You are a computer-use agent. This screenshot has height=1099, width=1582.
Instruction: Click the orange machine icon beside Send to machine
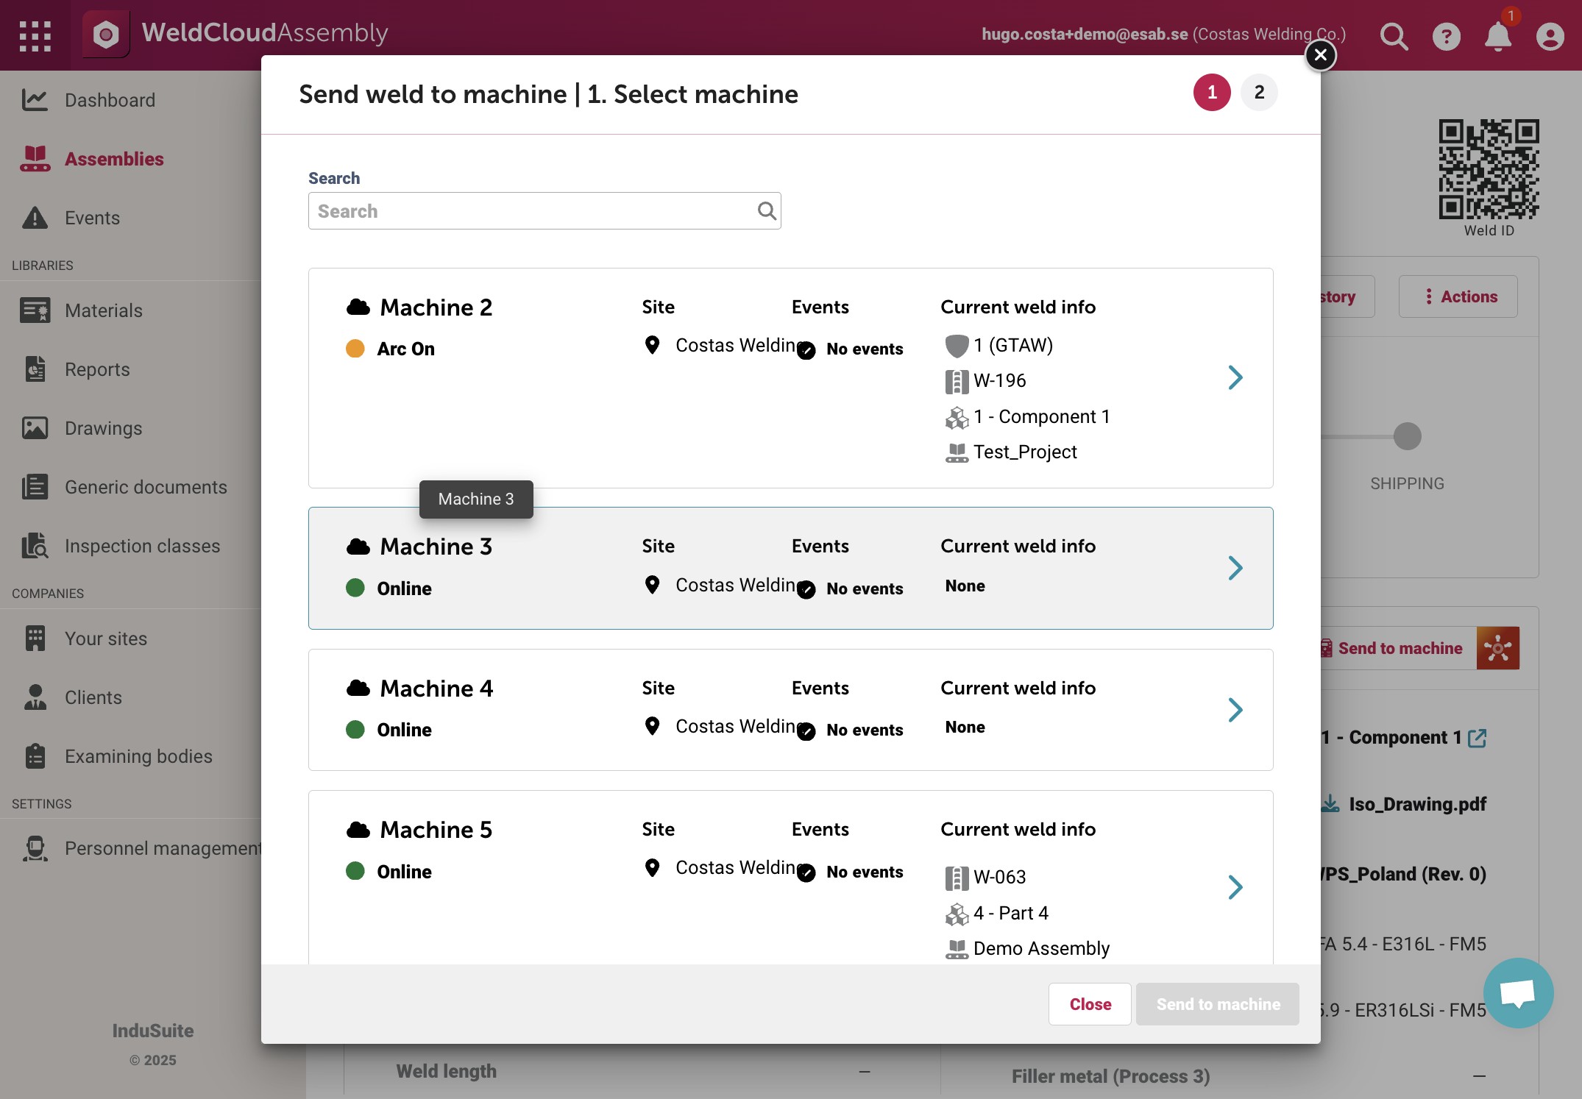click(x=1497, y=648)
